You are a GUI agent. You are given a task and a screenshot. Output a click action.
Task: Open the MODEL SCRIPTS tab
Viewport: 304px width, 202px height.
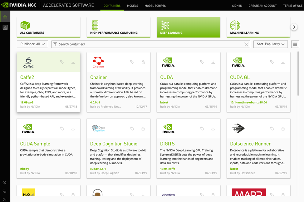(155, 6)
